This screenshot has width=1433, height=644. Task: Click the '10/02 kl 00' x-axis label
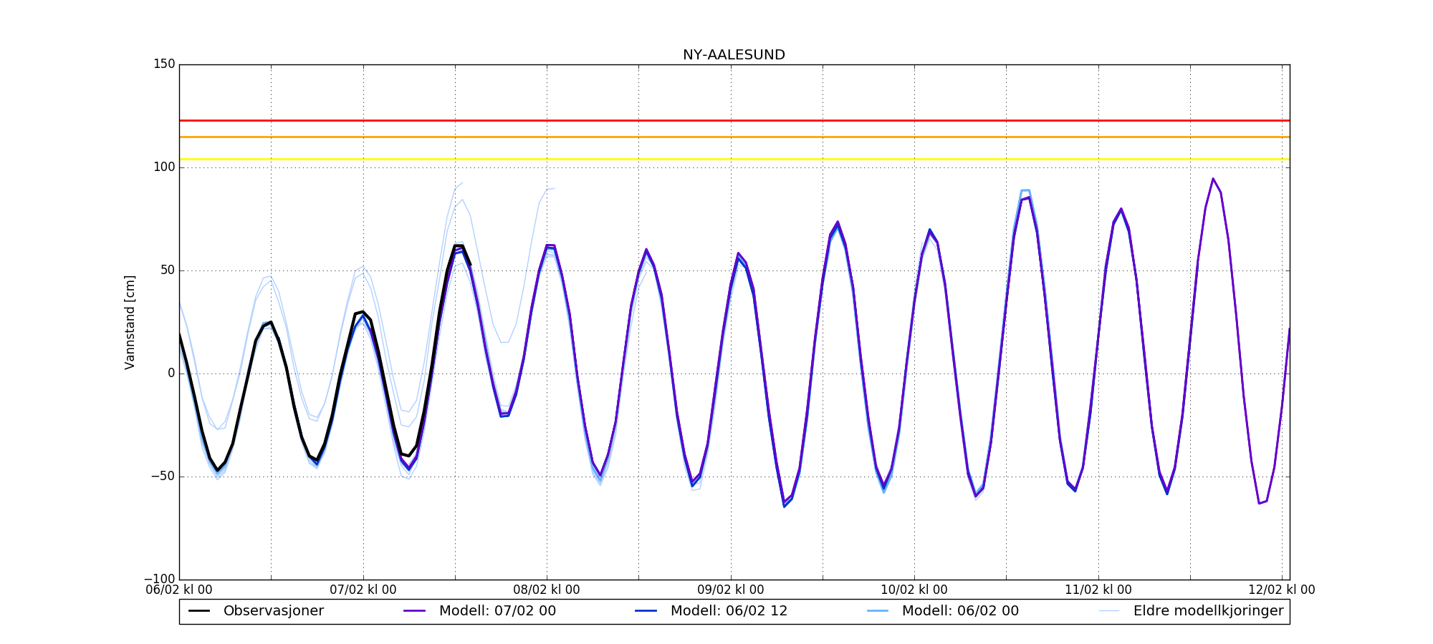pos(914,590)
